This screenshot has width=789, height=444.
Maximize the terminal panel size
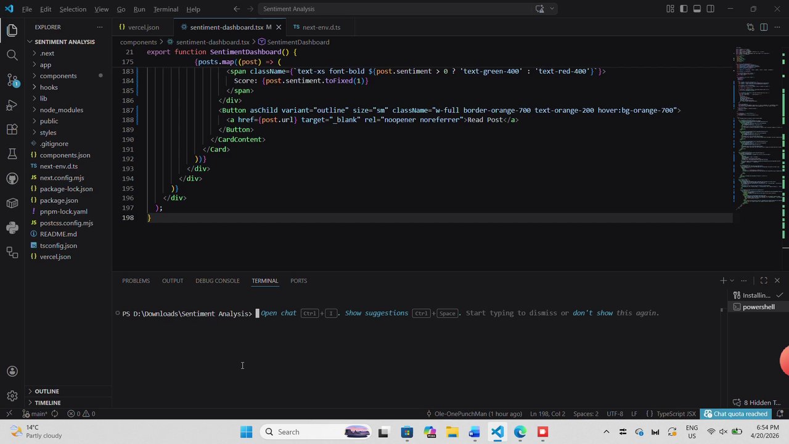764,281
